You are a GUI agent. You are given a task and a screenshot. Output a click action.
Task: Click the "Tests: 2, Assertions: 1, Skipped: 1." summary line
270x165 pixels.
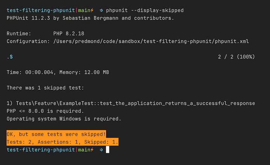(x=63, y=142)
